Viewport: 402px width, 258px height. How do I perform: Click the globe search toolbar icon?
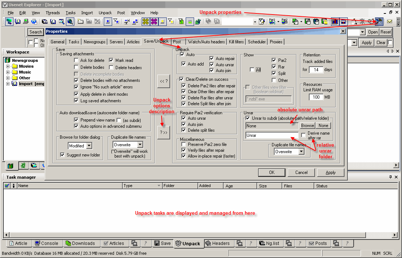point(70,21)
